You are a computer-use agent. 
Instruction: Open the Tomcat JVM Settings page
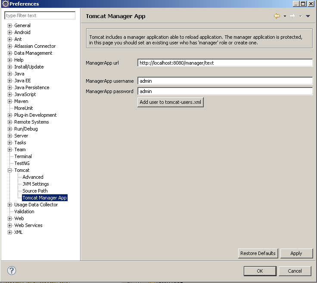36,184
